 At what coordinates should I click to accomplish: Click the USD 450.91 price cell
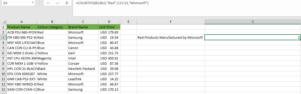[x=109, y=58]
